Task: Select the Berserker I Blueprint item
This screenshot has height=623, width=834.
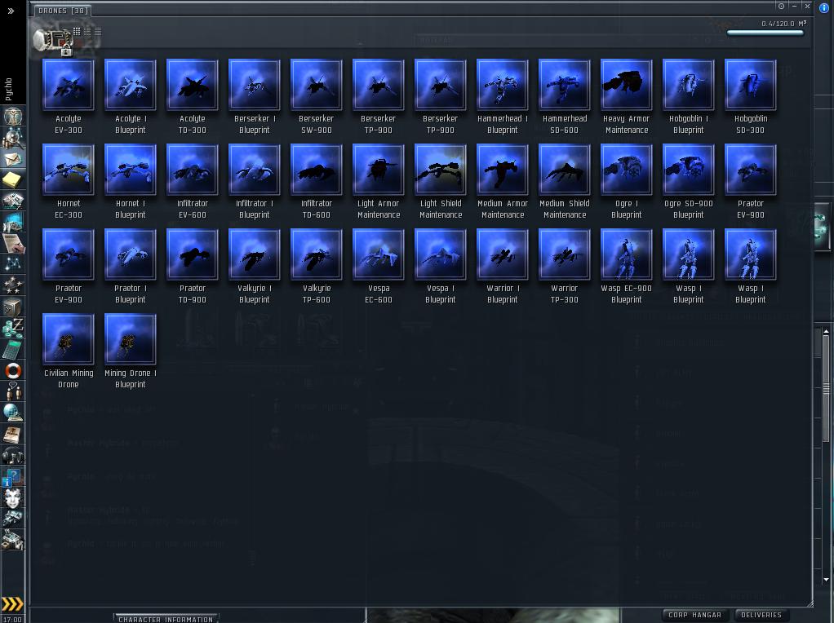Action: point(255,96)
